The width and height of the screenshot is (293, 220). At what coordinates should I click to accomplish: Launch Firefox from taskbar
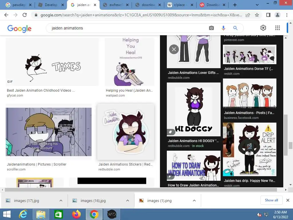pos(76,214)
